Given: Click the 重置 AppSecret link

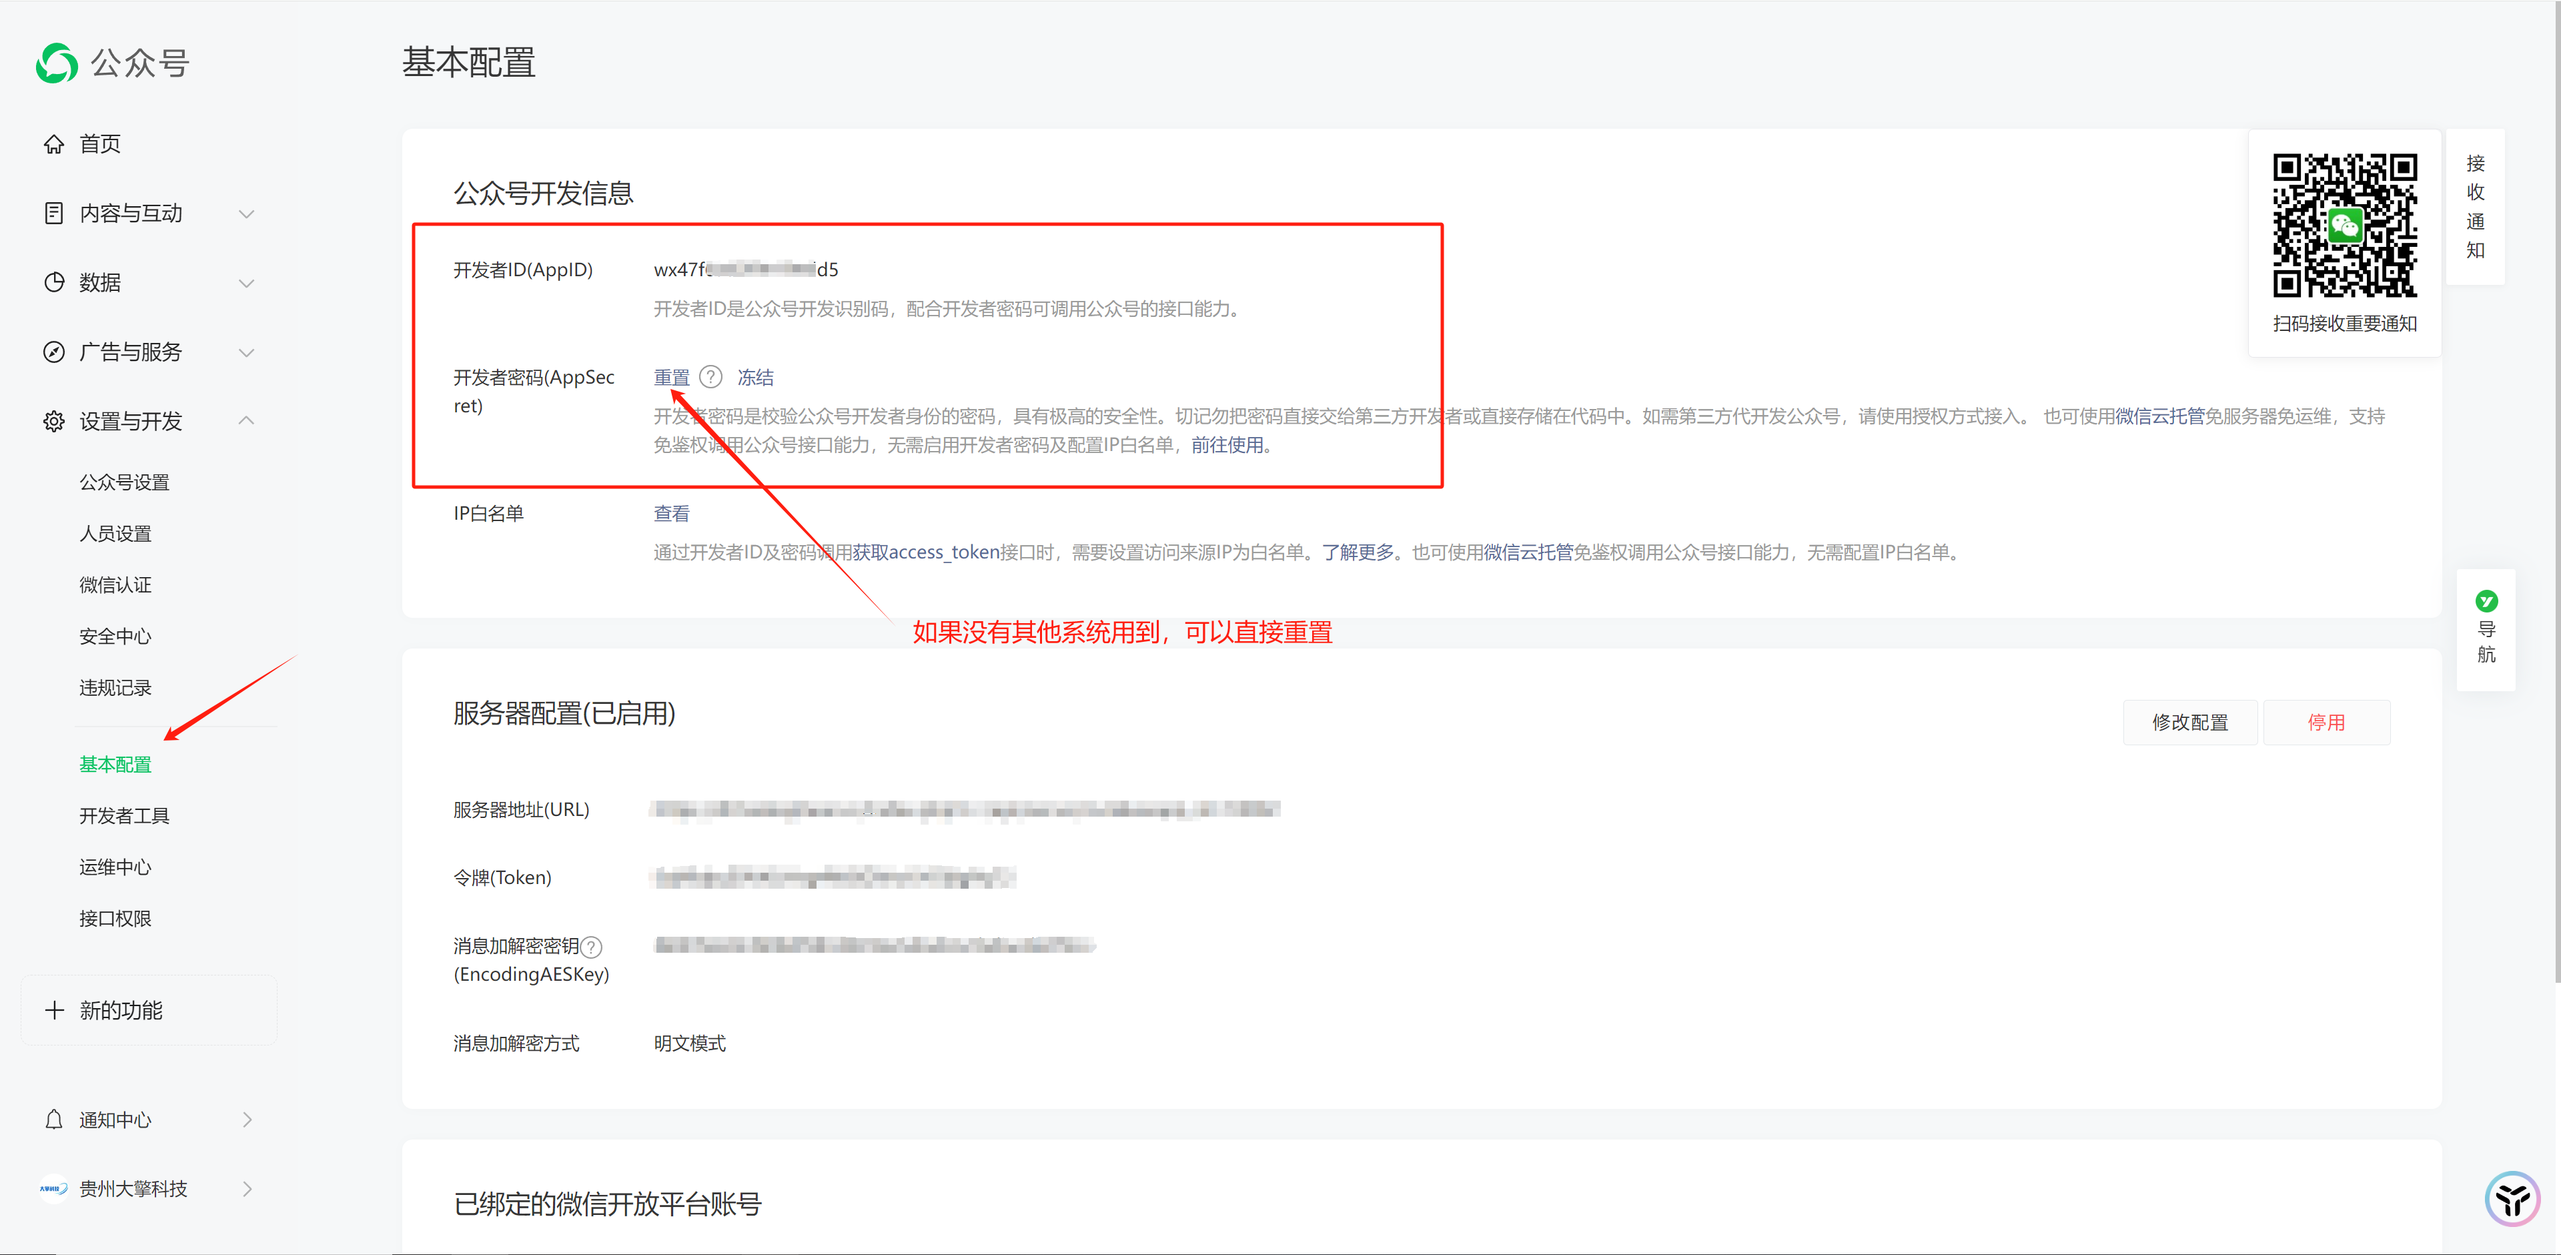Looking at the screenshot, I should click(671, 378).
